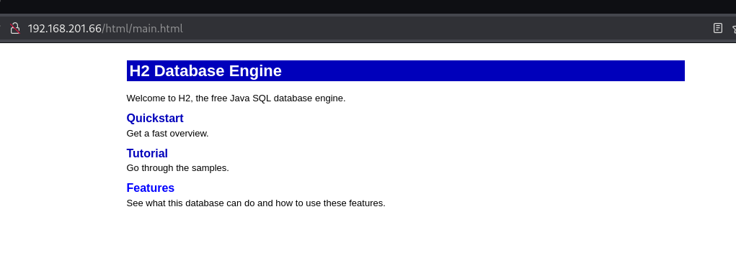Click the /html/main.html path in URL
This screenshot has height=263, width=736.
(142, 29)
